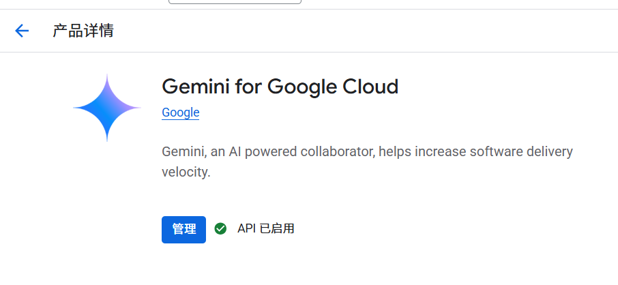
Task: Click the word "Gemini" in the product heading
Action: tap(196, 87)
